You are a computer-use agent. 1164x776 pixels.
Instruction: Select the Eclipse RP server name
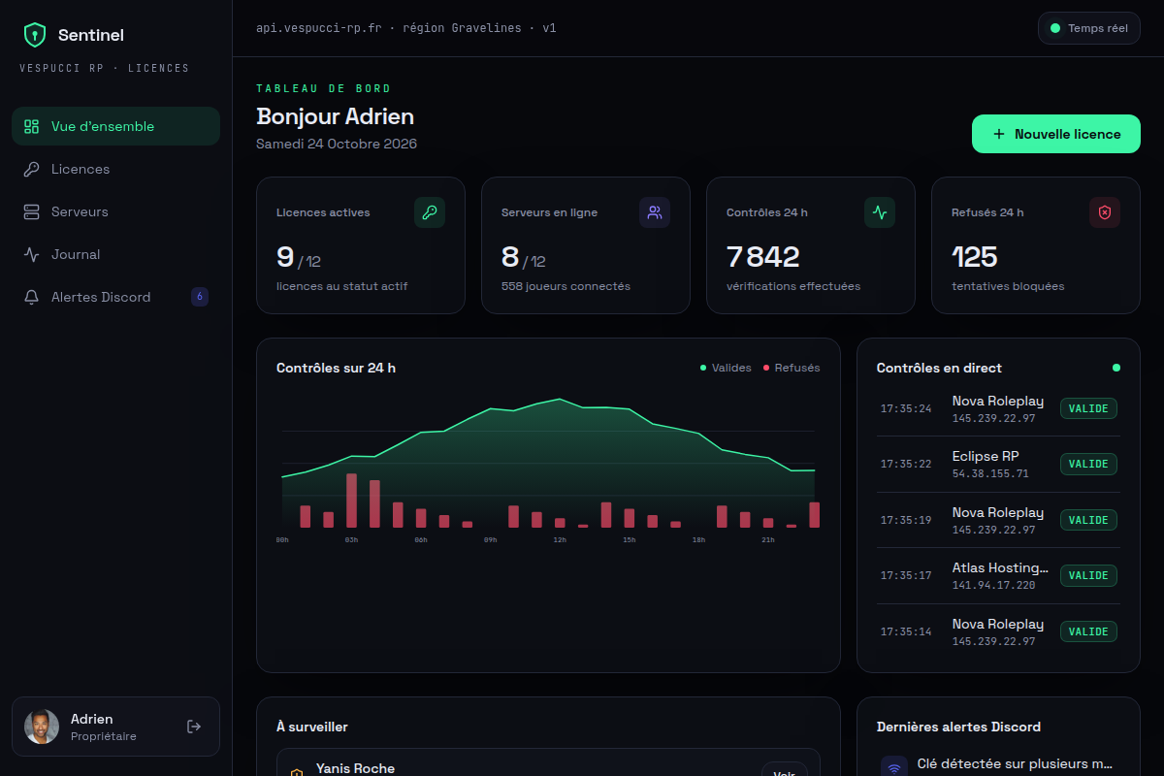click(x=986, y=456)
